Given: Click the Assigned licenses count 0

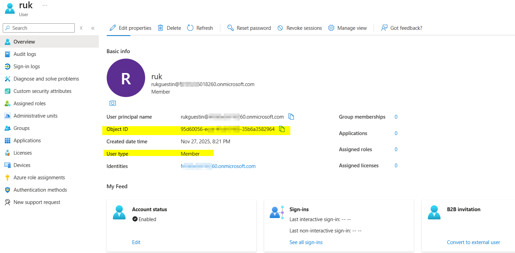Looking at the screenshot, I should tap(396, 165).
